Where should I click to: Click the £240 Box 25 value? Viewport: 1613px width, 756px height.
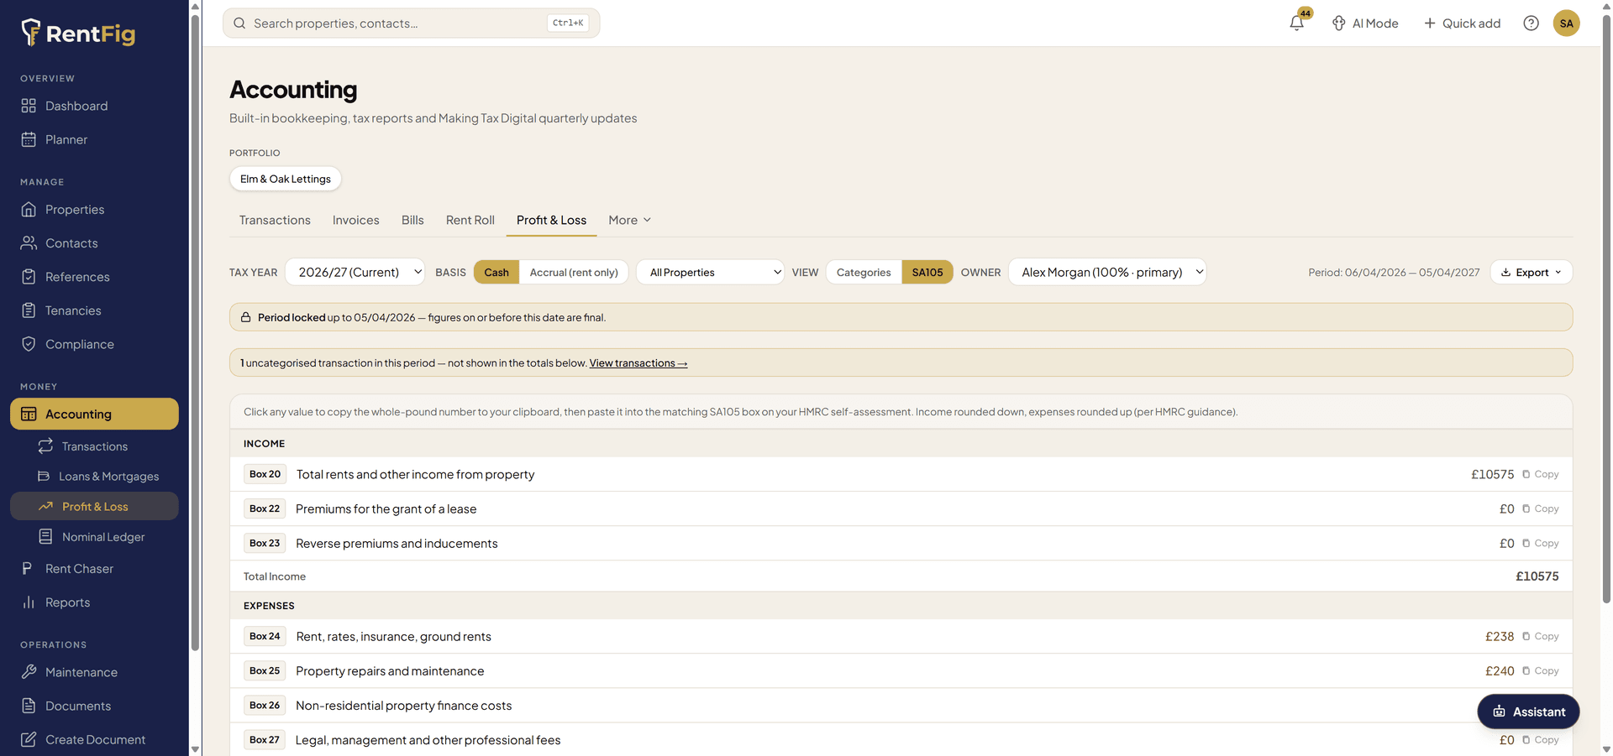[x=1499, y=671]
